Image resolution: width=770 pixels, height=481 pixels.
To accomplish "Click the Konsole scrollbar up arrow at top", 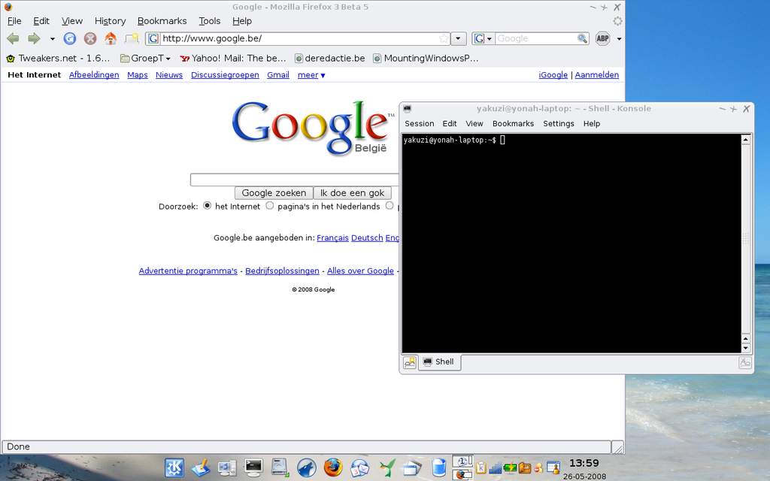I will [x=745, y=140].
